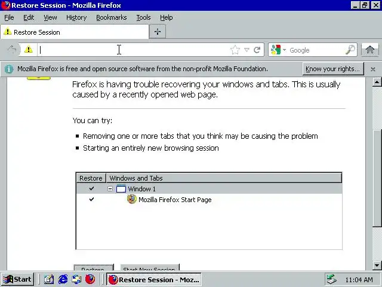Click the Restore column header
382x287 pixels.
coord(91,178)
